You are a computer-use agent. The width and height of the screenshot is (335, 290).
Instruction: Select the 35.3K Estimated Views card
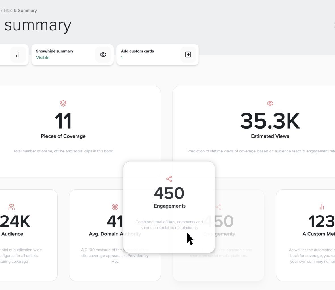(x=254, y=132)
